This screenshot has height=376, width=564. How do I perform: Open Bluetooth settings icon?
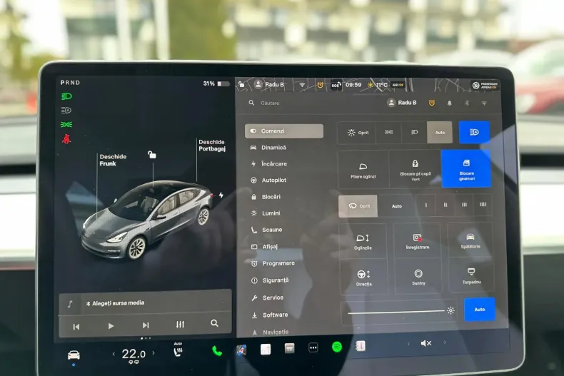pyautogui.click(x=467, y=103)
